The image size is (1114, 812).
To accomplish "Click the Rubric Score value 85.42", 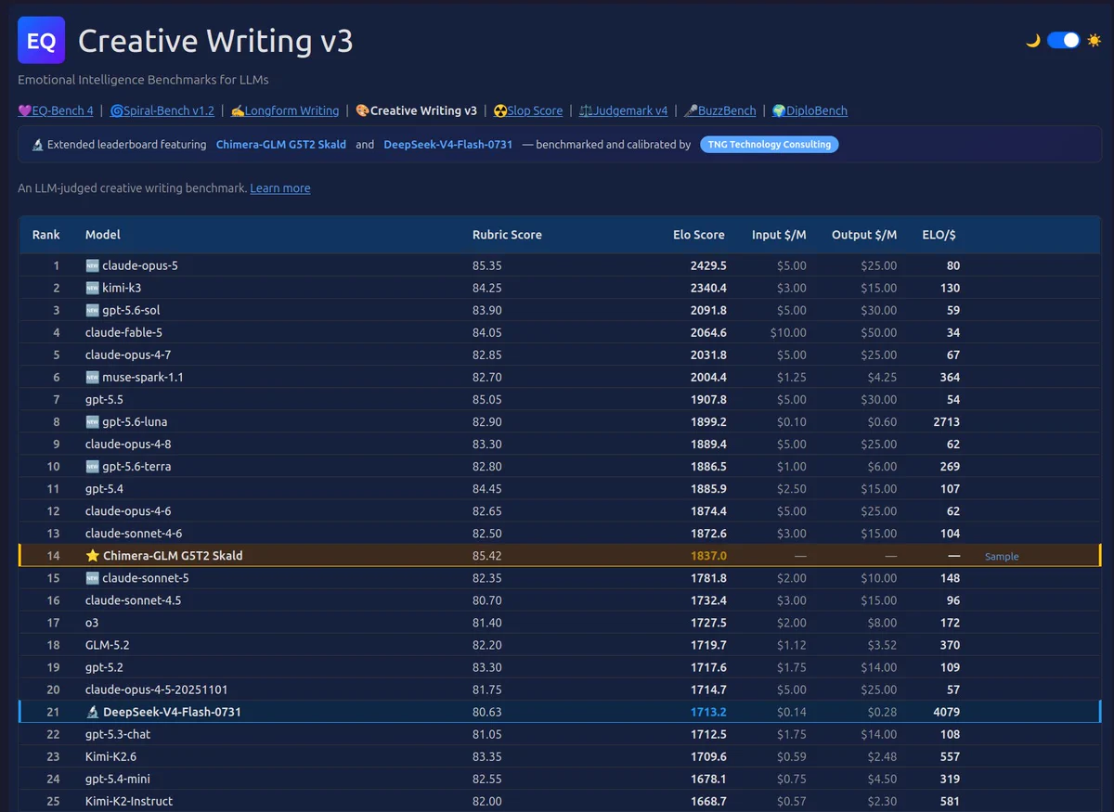I will click(x=487, y=556).
